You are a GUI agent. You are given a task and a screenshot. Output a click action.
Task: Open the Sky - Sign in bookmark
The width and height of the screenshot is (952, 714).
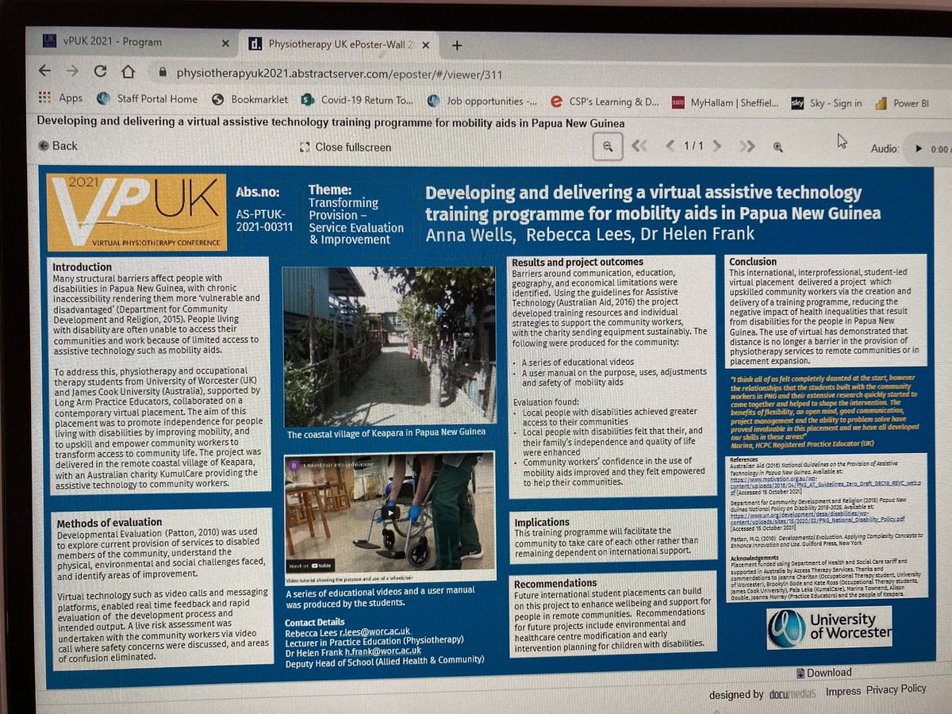(x=827, y=103)
